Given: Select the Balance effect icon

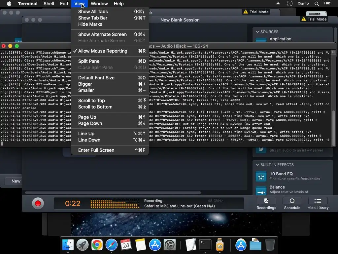Looking at the screenshot, I should (x=261, y=190).
